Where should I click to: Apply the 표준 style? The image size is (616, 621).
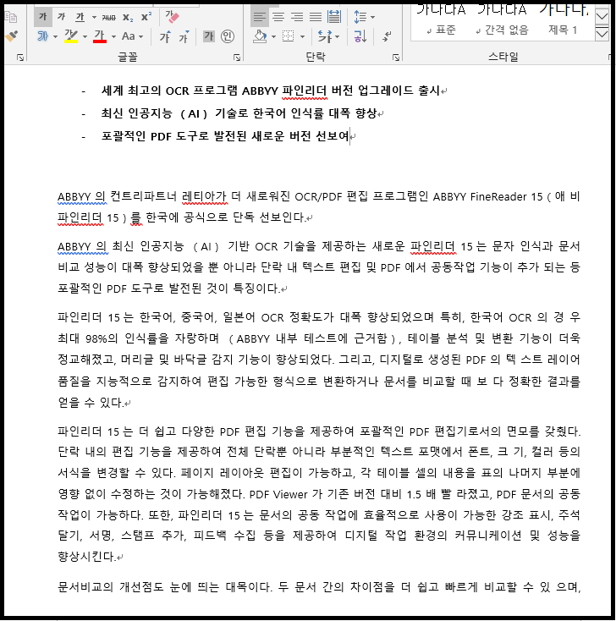point(442,24)
